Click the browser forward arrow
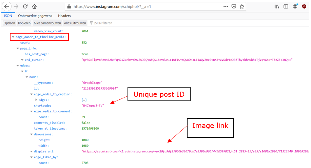 click(16, 6)
